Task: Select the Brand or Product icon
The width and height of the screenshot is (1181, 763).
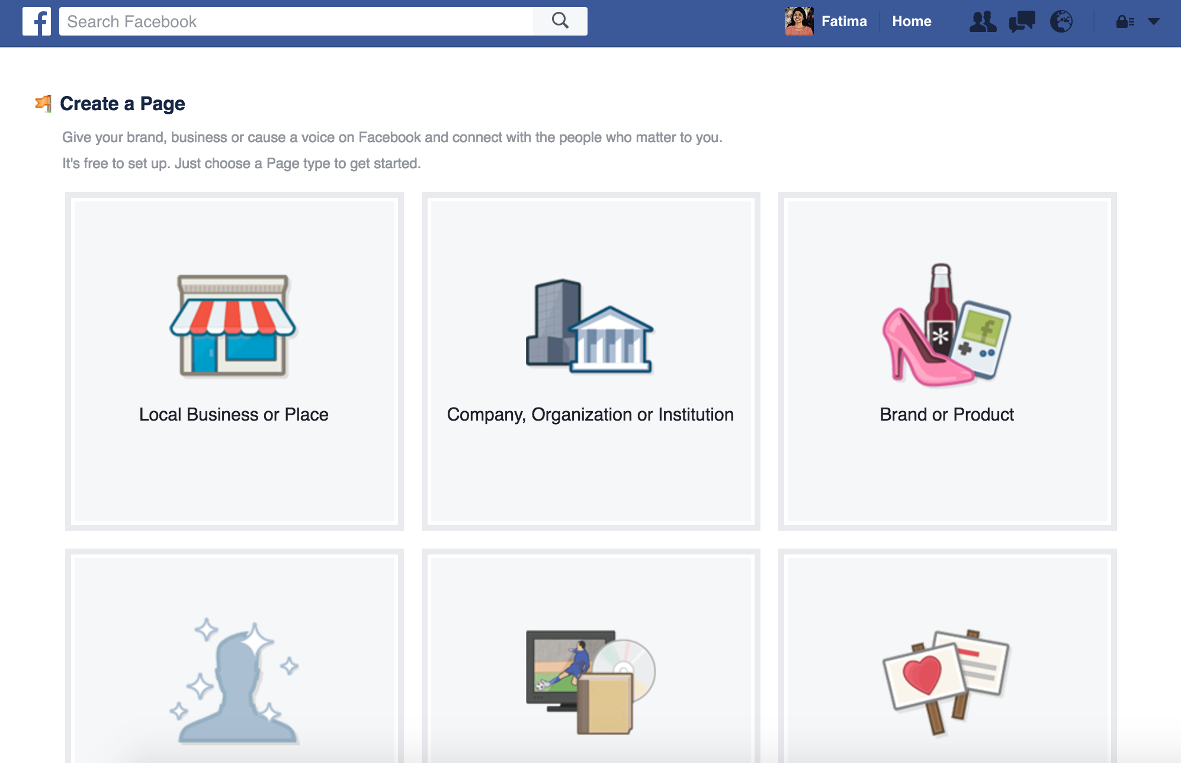Action: point(946,325)
